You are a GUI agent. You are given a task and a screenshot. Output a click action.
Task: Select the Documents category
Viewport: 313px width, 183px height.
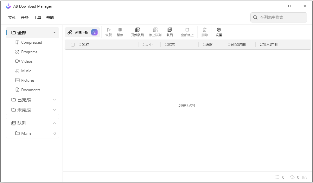tap(32, 90)
